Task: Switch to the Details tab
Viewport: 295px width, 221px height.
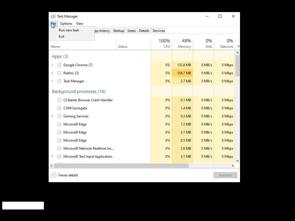Action: [x=144, y=31]
